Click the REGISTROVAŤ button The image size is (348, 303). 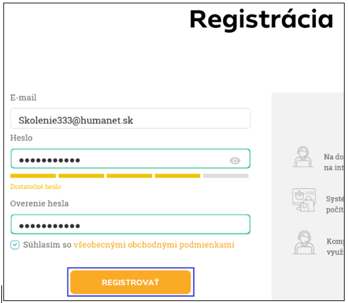(x=130, y=282)
